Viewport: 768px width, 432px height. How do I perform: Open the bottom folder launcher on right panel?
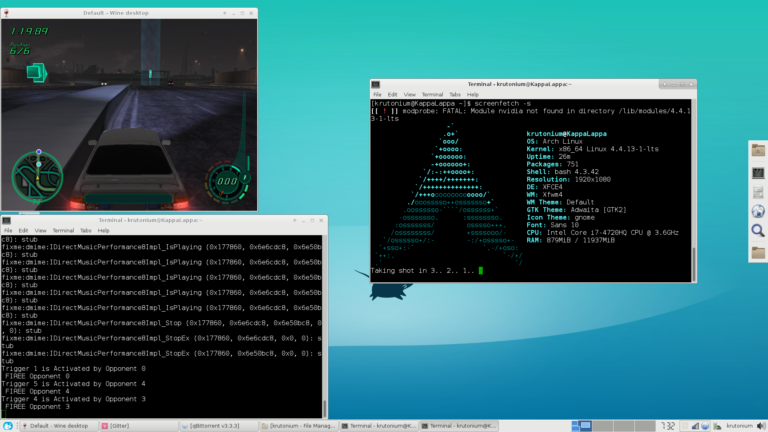pyautogui.click(x=758, y=253)
